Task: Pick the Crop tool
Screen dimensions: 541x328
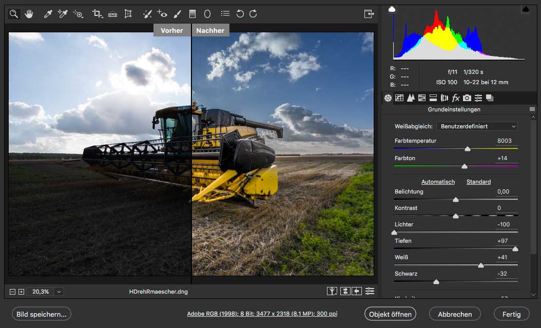Action: click(97, 14)
